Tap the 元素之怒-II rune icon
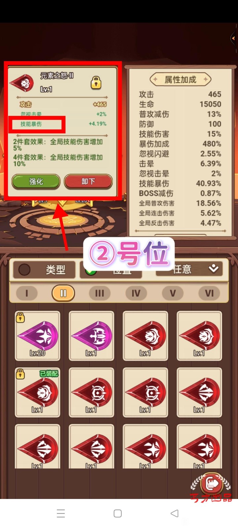The height and width of the screenshot is (528, 238). (22, 83)
